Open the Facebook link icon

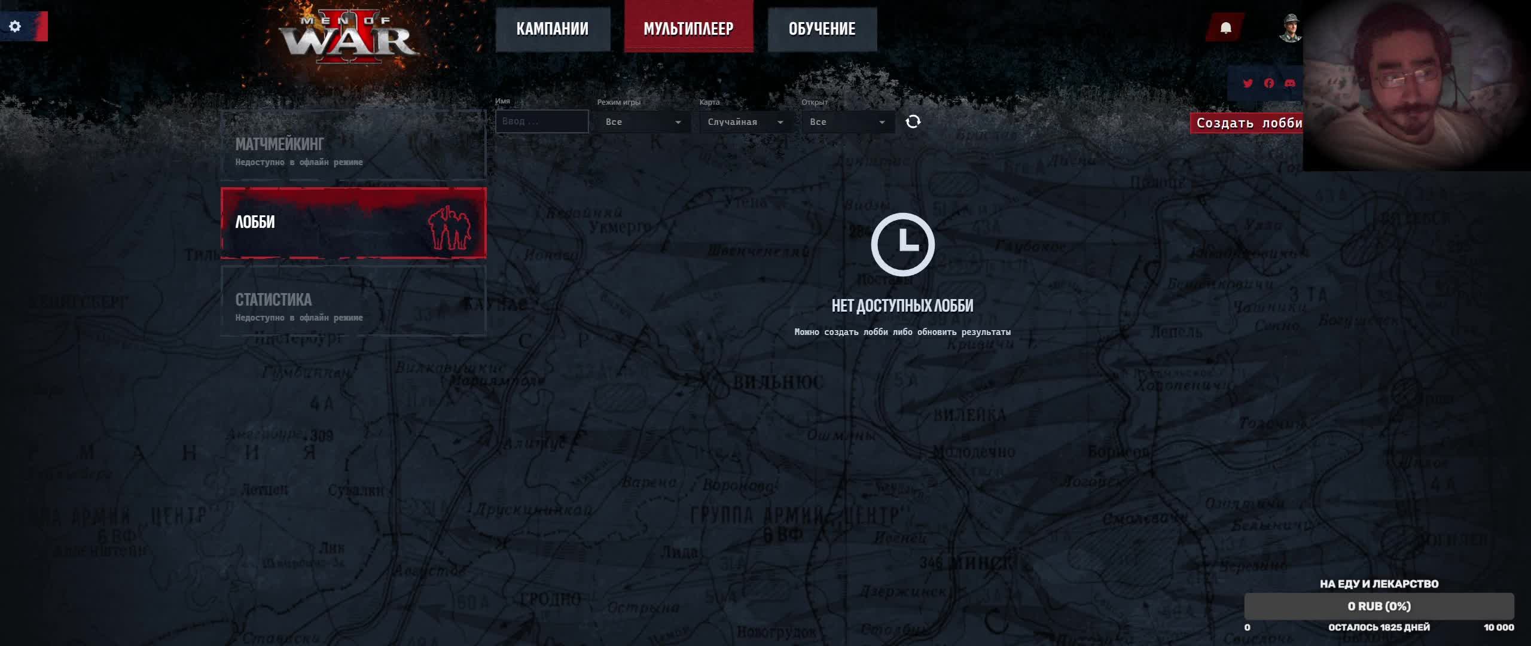pyautogui.click(x=1269, y=83)
